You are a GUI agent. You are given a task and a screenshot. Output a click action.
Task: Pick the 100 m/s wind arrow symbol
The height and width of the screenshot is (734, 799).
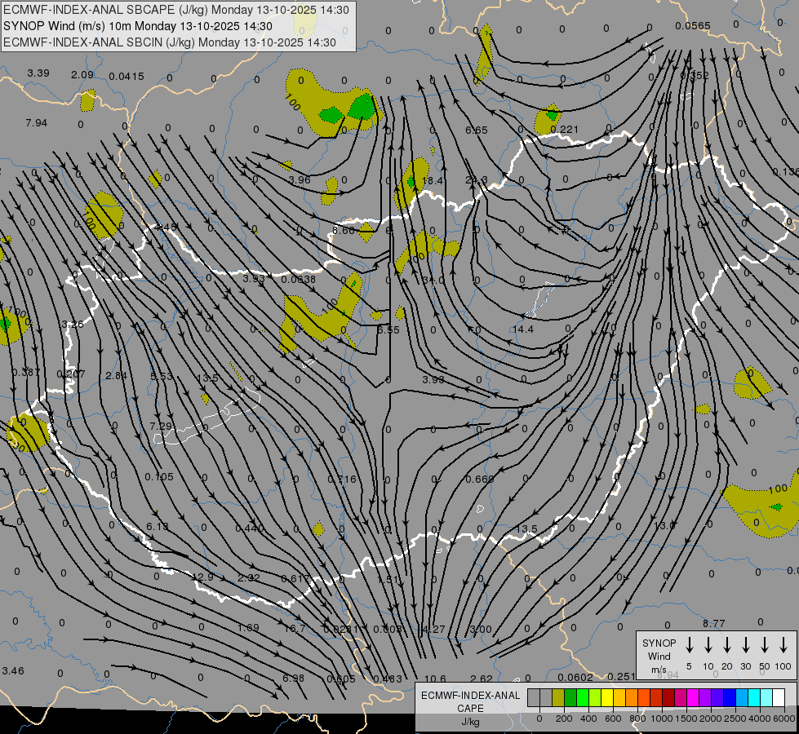[783, 645]
